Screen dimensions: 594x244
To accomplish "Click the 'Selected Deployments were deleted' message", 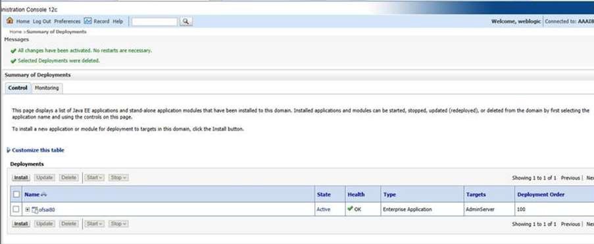I will point(59,61).
